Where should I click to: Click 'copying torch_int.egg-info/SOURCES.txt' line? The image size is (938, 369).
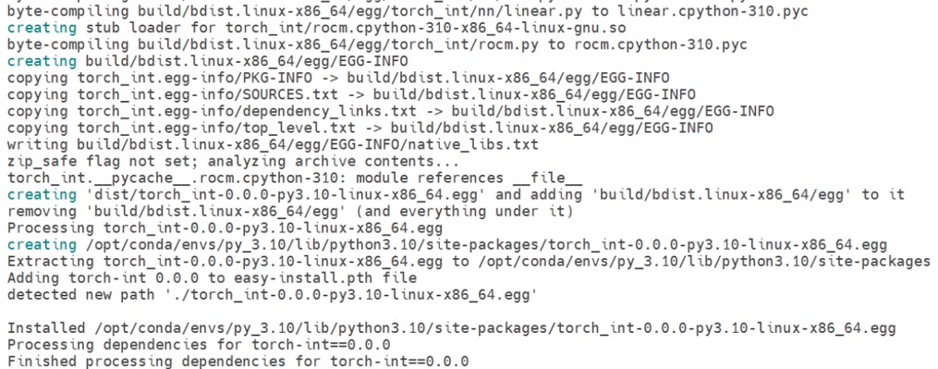pos(351,94)
